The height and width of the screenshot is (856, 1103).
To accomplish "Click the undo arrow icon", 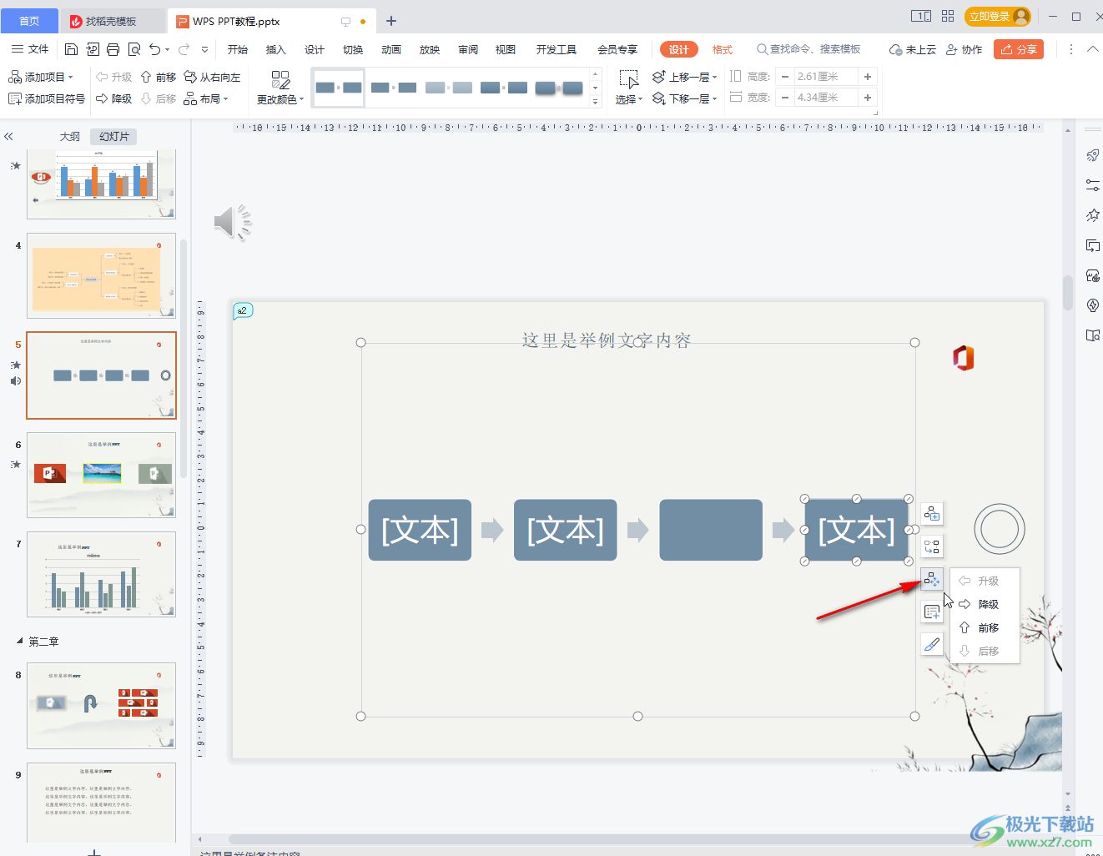I will pyautogui.click(x=154, y=49).
